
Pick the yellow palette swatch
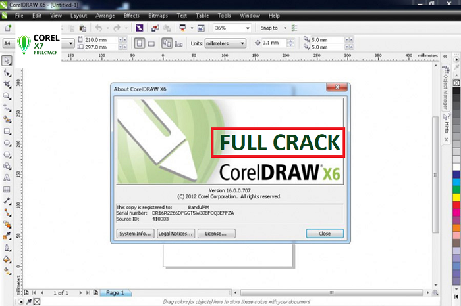point(456,197)
